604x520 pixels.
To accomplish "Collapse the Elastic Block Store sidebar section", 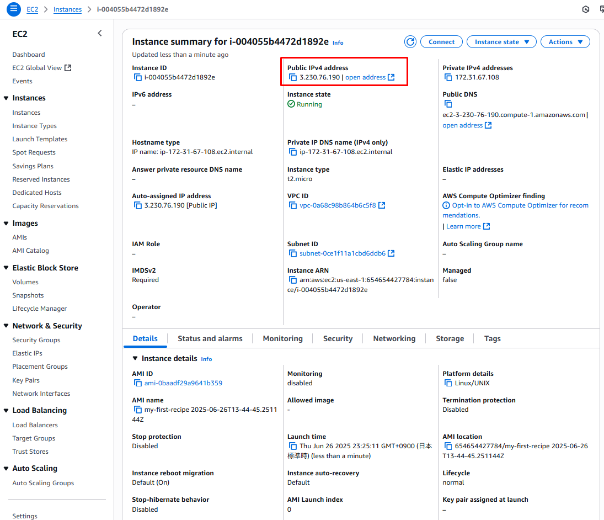I will (x=7, y=268).
